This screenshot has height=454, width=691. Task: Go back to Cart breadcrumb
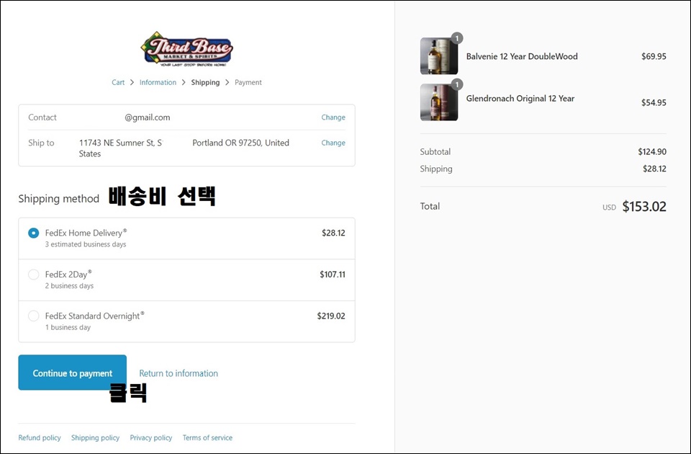pos(118,82)
